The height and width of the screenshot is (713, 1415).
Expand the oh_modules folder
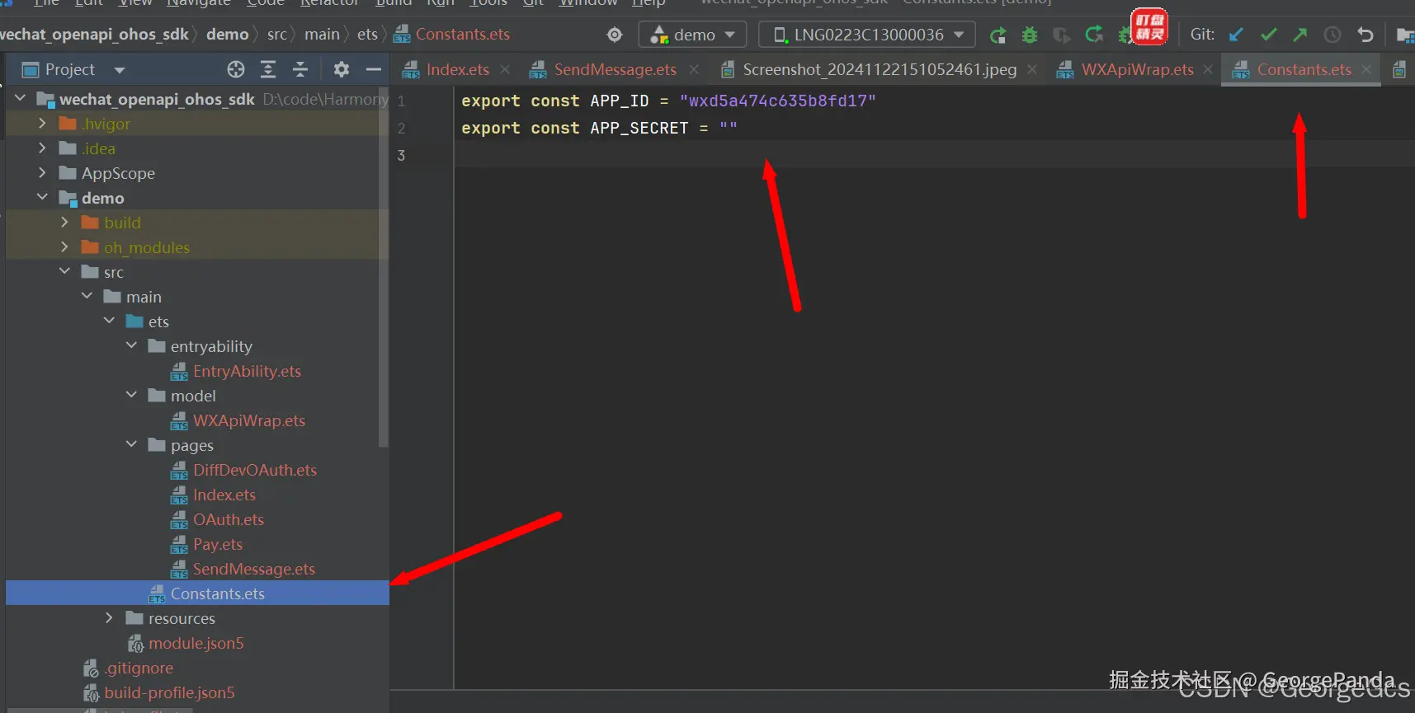click(64, 247)
